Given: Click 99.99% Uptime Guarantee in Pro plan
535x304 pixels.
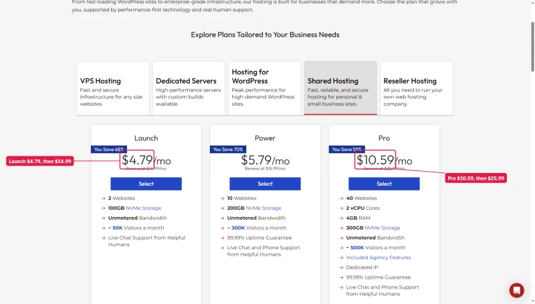Looking at the screenshot, I should 379,277.
